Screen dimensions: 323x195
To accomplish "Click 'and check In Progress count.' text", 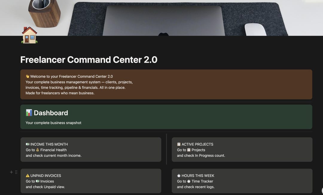I will click(x=201, y=155).
